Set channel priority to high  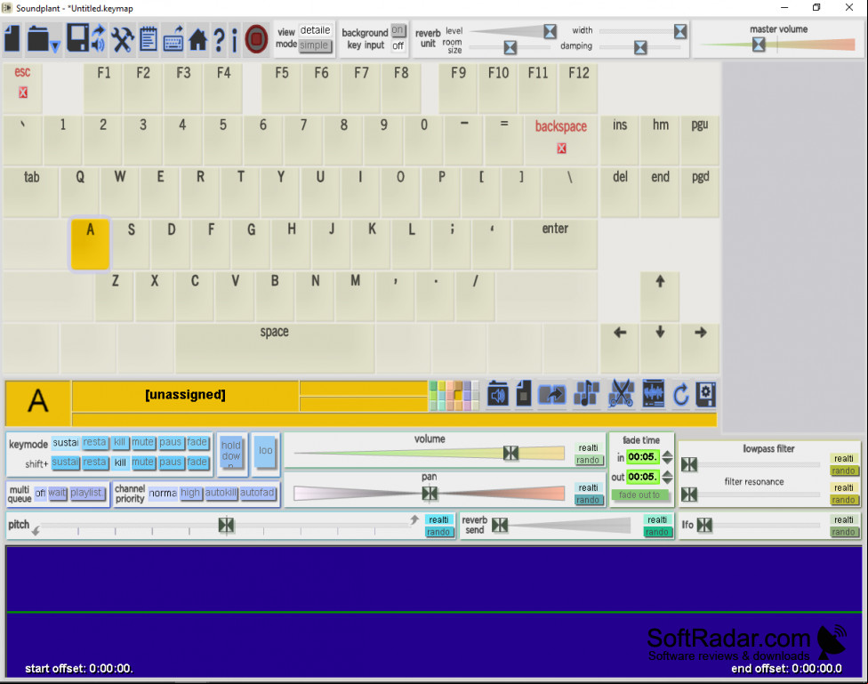point(190,493)
